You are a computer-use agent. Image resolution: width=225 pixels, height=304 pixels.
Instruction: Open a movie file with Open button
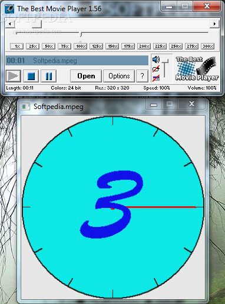[x=86, y=76]
